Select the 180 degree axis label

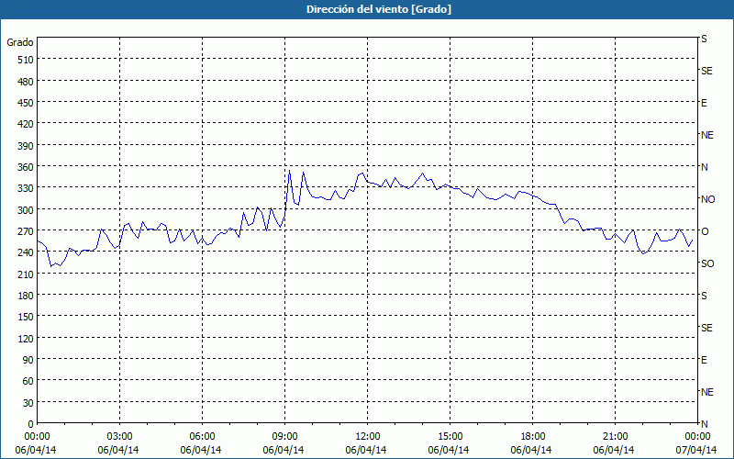click(x=27, y=296)
